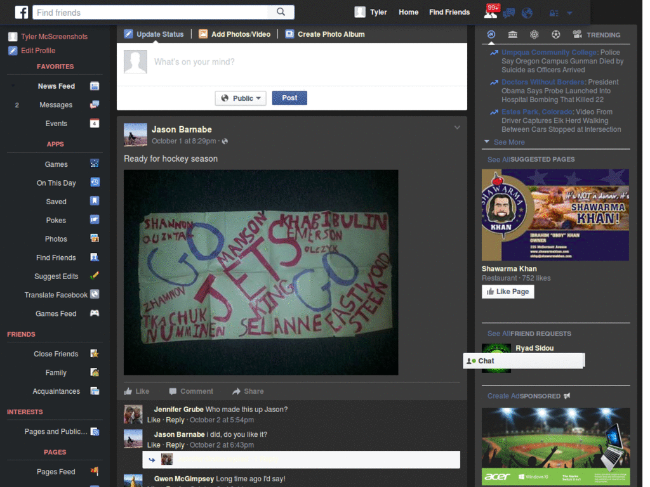
Task: Like Gwen McGimpsey's comment
Action: click(x=153, y=486)
